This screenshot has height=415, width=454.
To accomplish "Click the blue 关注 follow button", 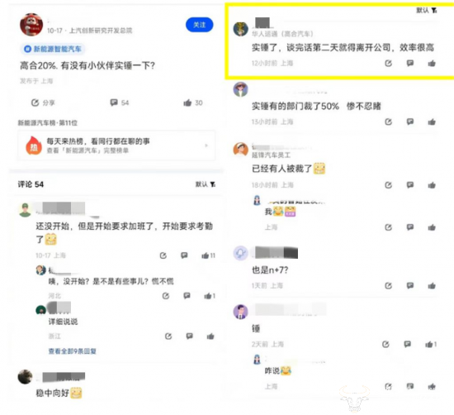I will click(x=200, y=25).
